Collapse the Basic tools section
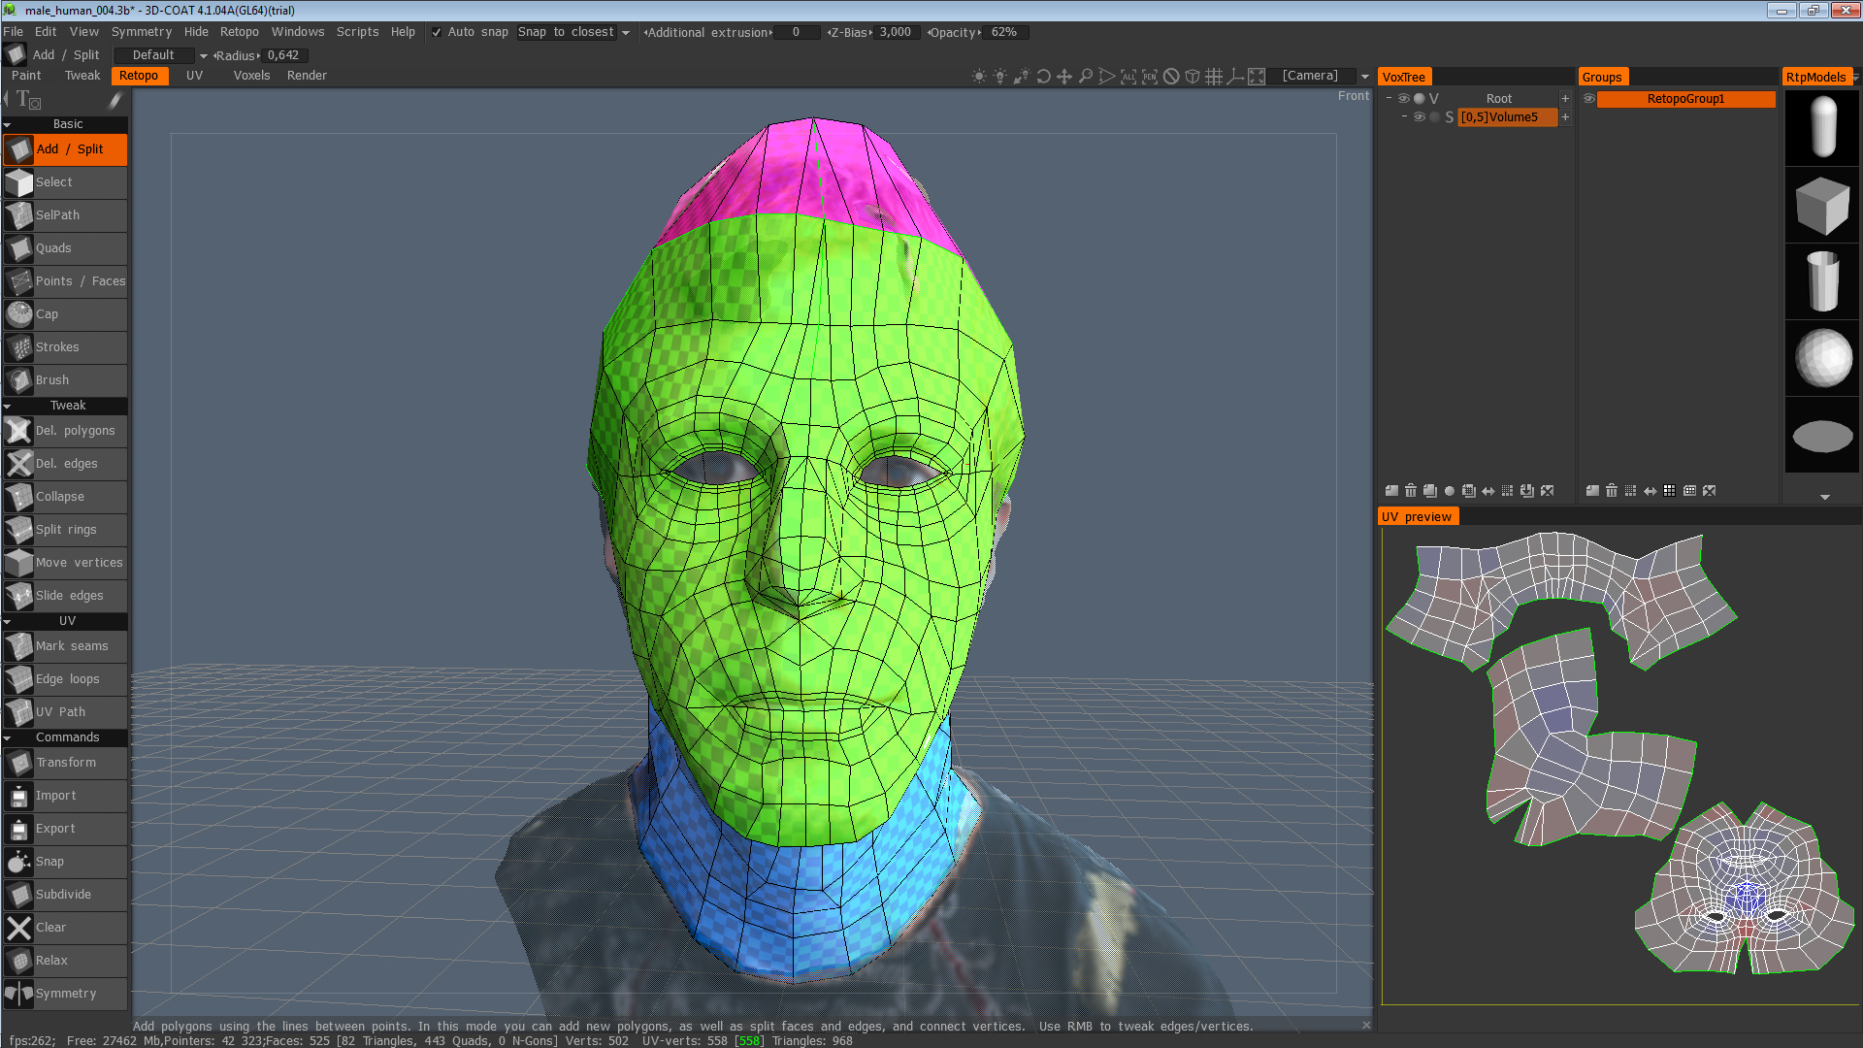Image resolution: width=1863 pixels, height=1048 pixels. coord(8,124)
